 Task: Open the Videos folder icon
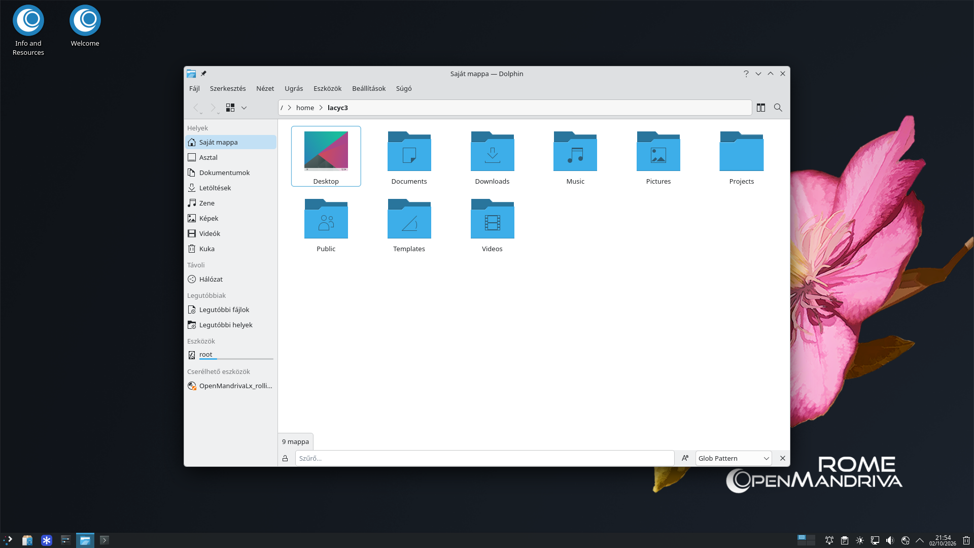[492, 219]
